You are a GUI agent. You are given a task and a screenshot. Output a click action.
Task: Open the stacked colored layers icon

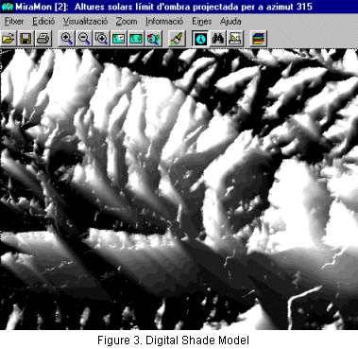[259, 39]
